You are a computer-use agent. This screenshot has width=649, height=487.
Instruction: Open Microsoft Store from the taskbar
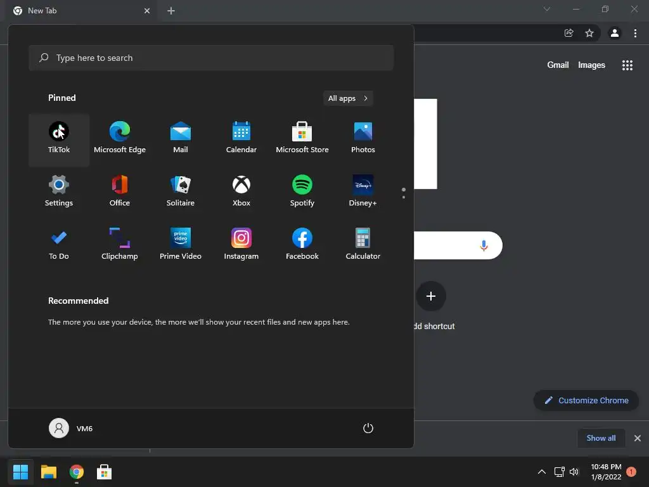click(x=105, y=472)
